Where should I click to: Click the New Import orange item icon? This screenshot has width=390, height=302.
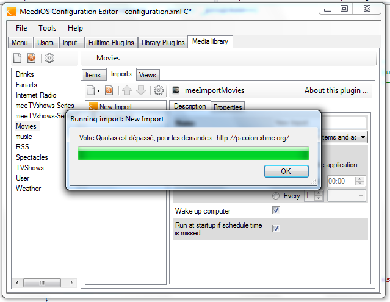click(93, 106)
